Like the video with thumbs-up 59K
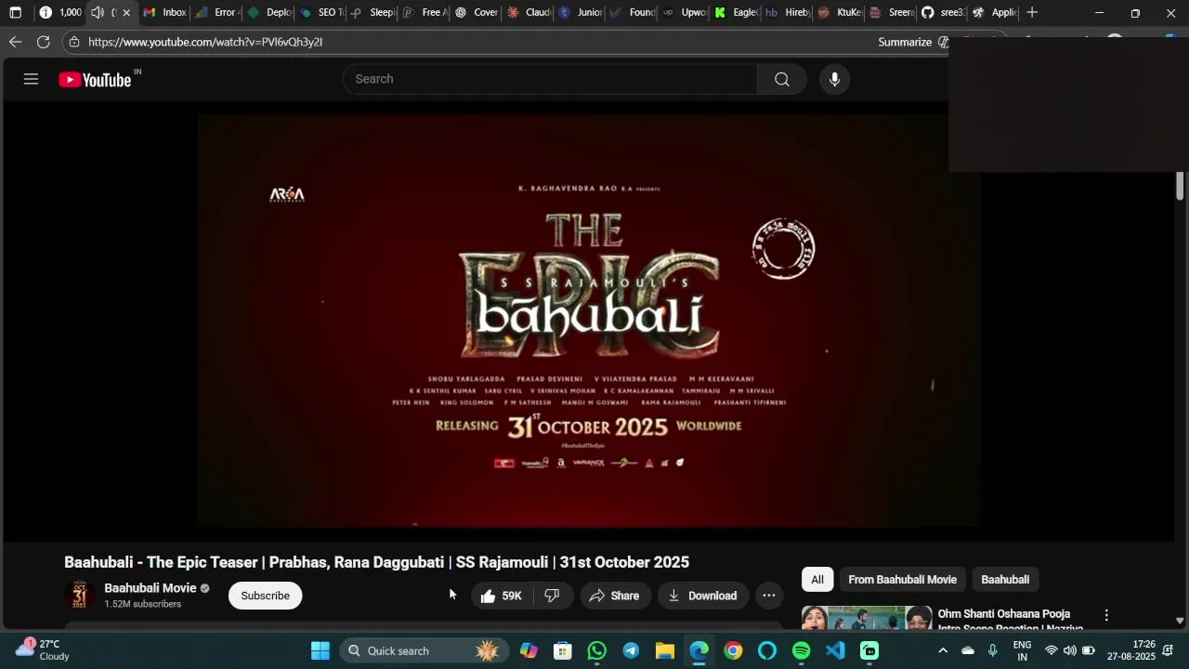 point(502,596)
